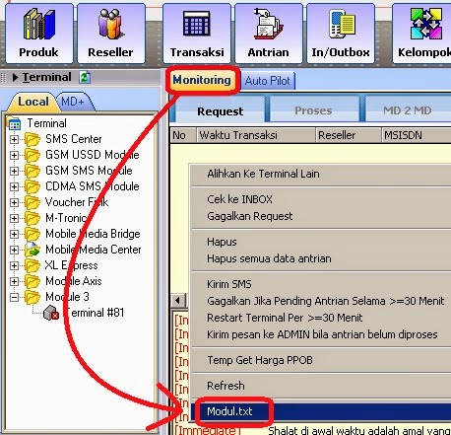Click the Mobile Media Center icon
The height and width of the screenshot is (435, 451).
(x=32, y=250)
